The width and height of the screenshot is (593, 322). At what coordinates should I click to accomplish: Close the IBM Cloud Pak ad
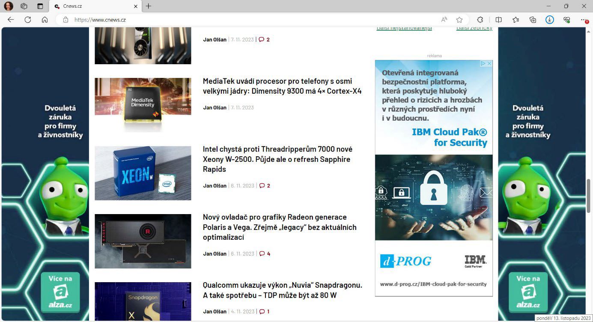[x=489, y=63]
